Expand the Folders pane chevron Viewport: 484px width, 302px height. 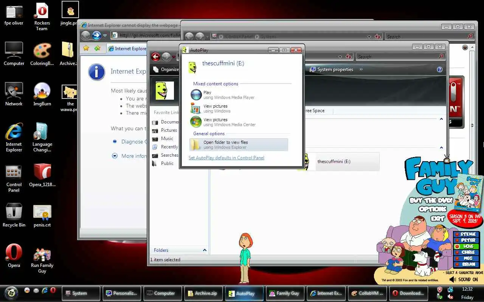click(x=205, y=250)
